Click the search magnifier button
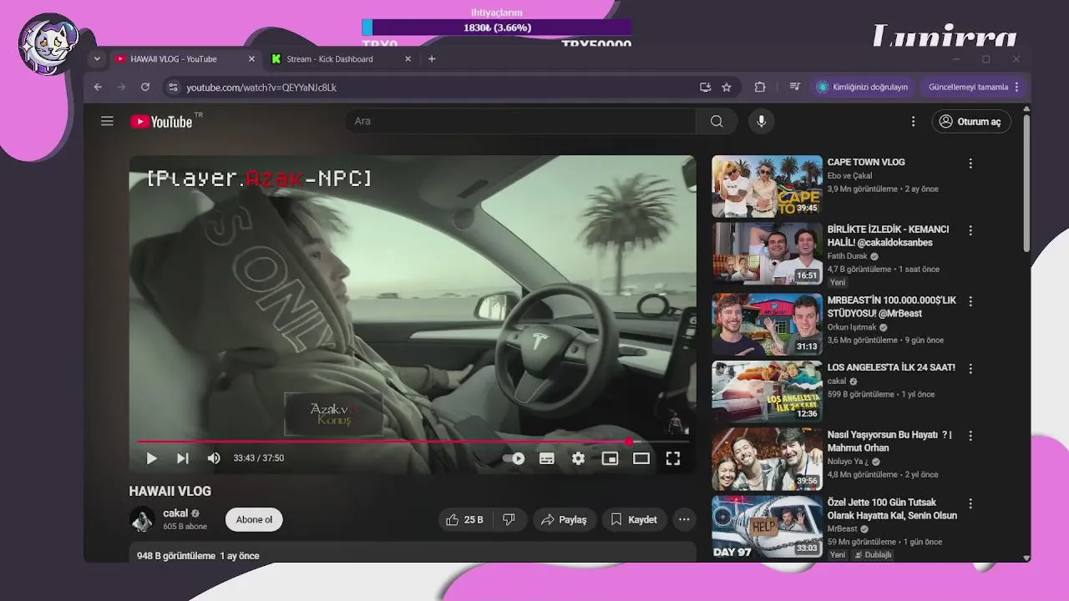 (717, 121)
